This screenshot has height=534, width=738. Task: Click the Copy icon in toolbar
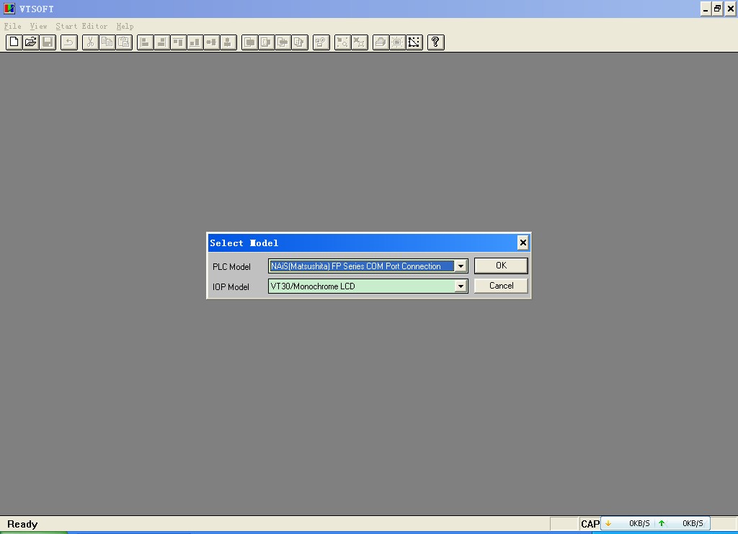(107, 42)
